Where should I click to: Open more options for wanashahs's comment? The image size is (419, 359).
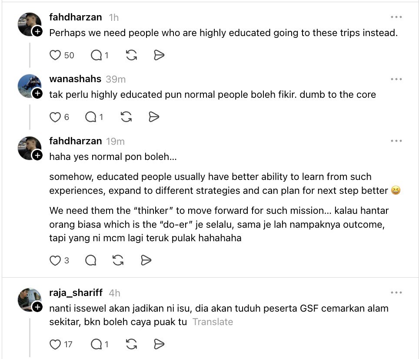396,79
